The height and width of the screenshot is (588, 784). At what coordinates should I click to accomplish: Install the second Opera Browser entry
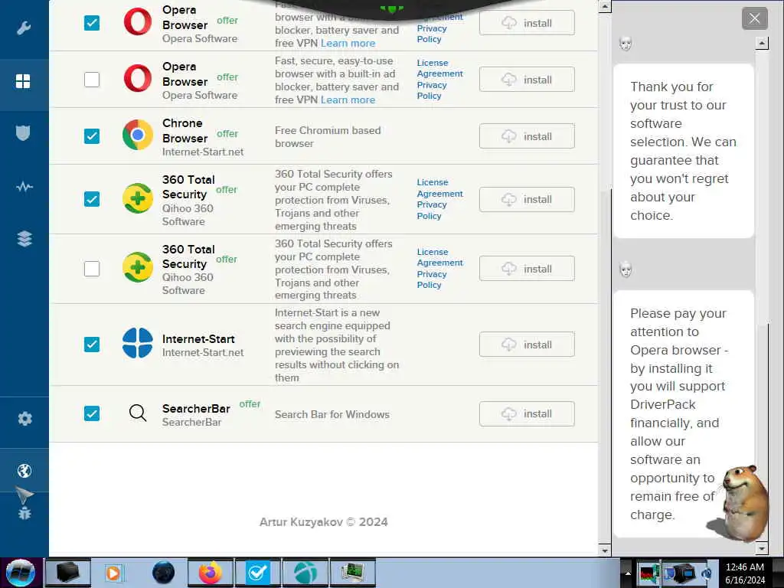tap(527, 80)
